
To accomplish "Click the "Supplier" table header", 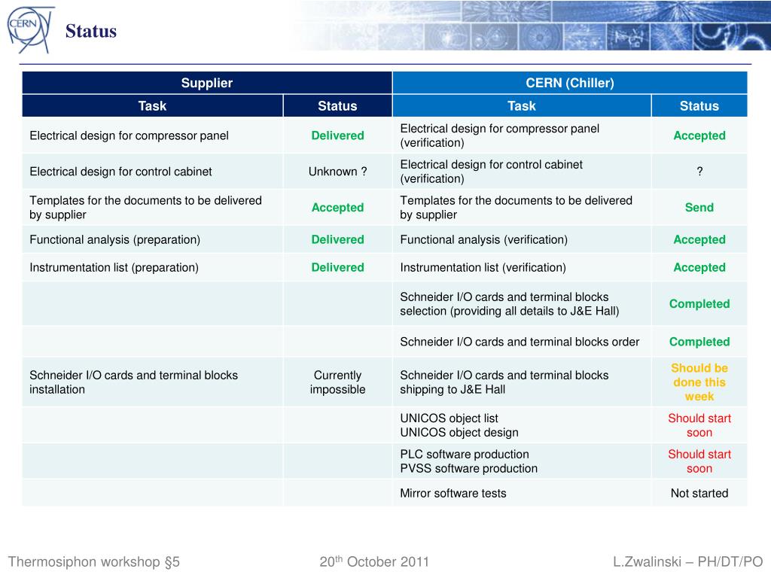I will pos(206,83).
